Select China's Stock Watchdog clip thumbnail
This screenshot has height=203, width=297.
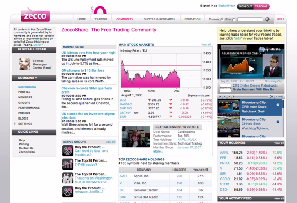(x=229, y=124)
